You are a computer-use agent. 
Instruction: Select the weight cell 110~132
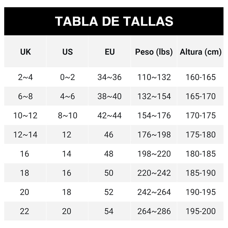[154, 77]
